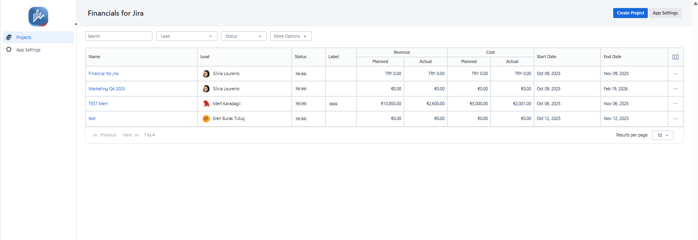Open the column chooser icon in table header
Screen dimensions: 698x240
point(675,57)
